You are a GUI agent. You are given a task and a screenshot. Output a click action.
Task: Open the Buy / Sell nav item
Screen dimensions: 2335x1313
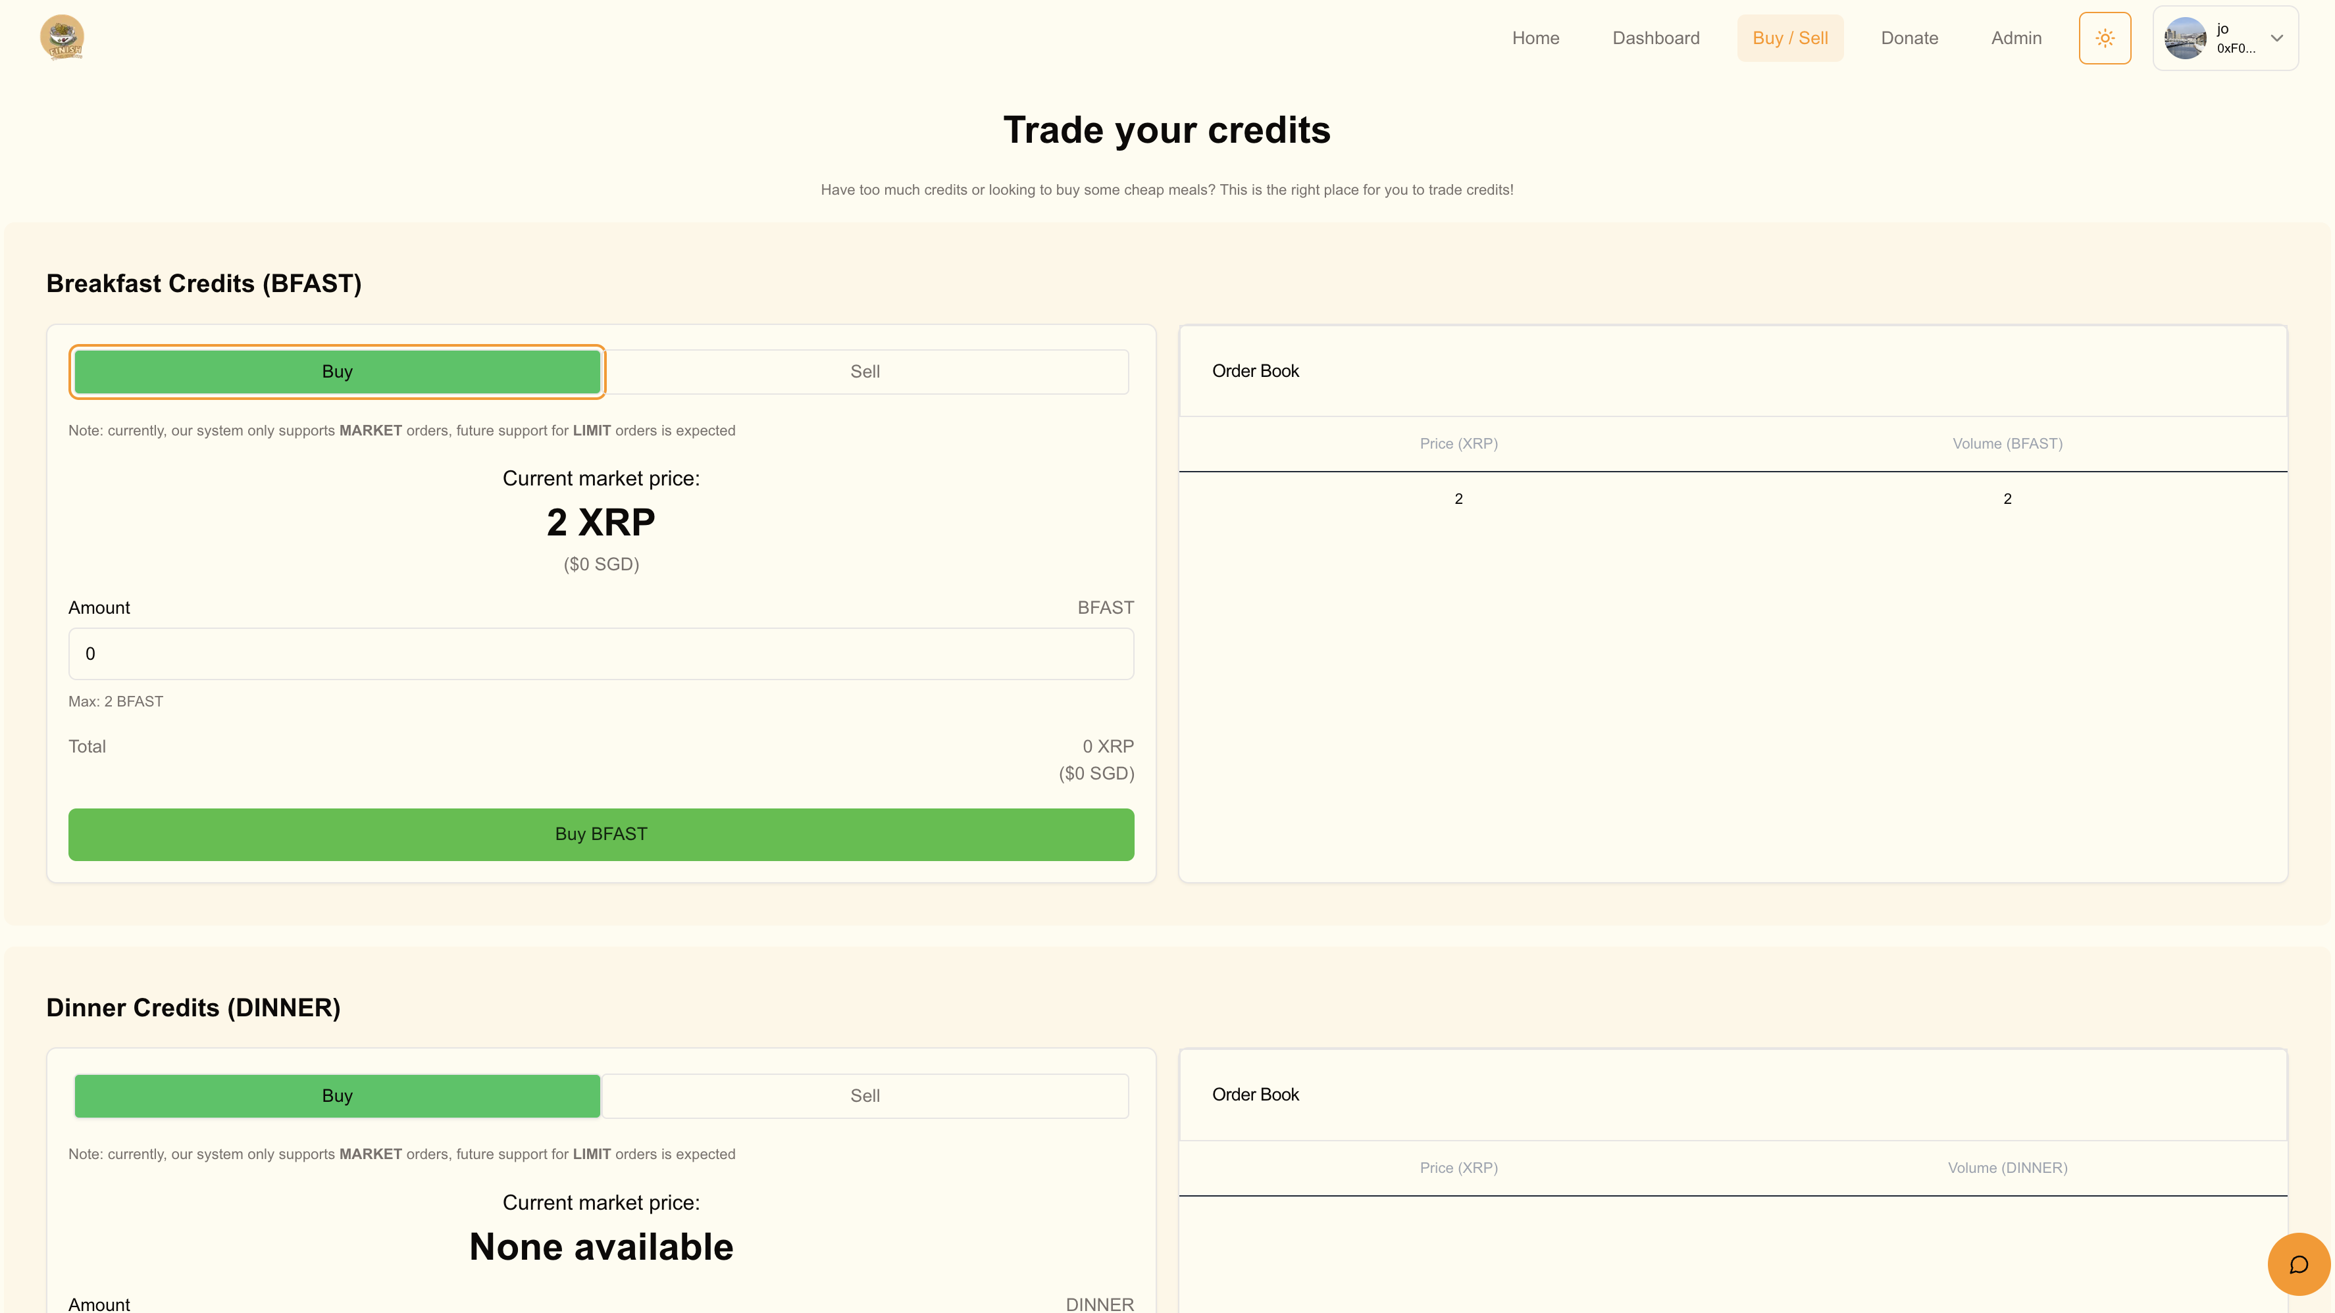tap(1789, 38)
